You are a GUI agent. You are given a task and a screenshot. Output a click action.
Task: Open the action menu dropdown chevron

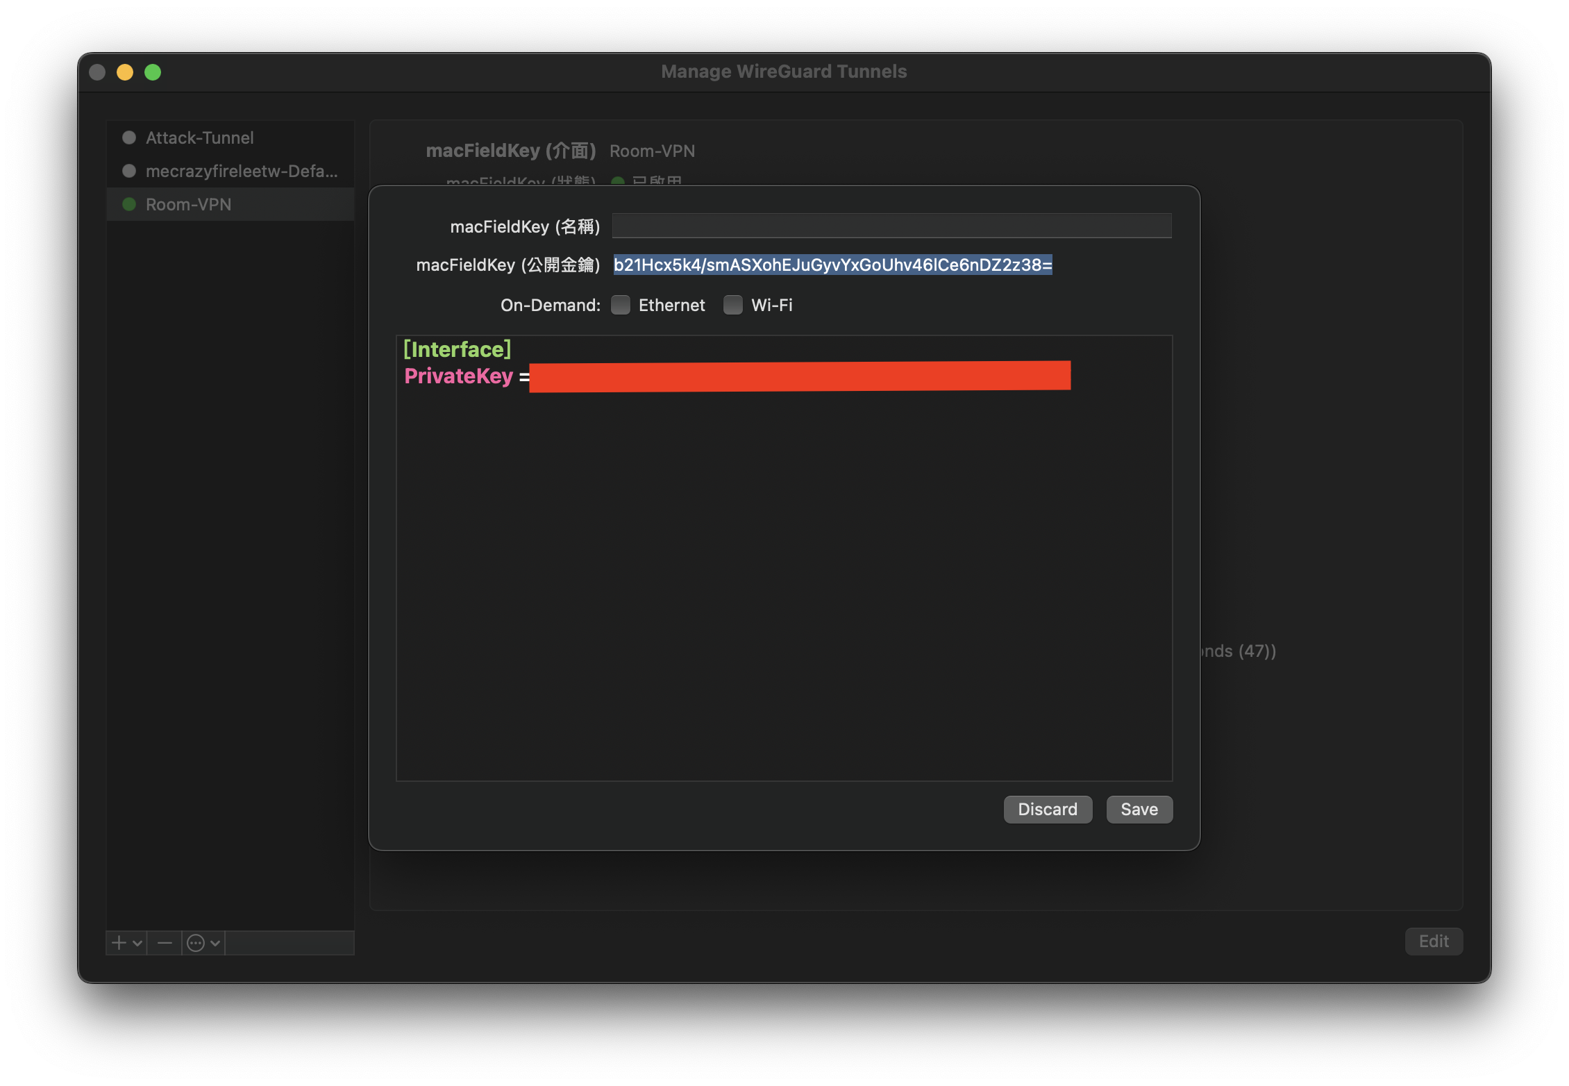tap(215, 942)
